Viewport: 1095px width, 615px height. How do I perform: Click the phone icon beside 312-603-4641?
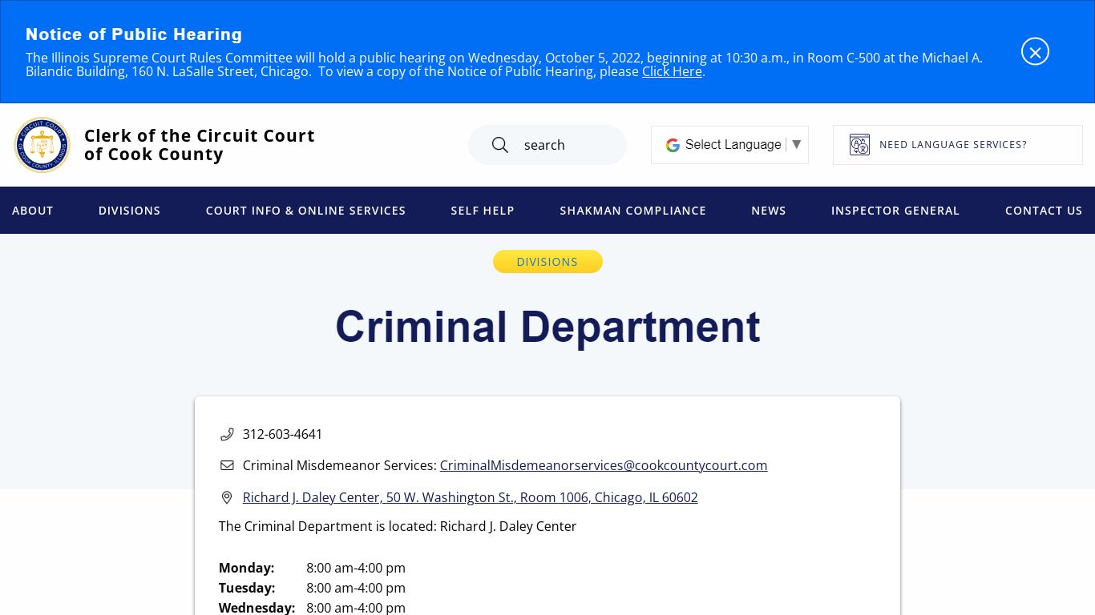pyautogui.click(x=228, y=434)
